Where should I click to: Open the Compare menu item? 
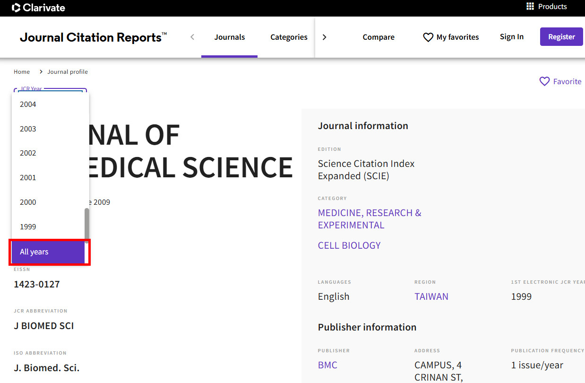point(379,37)
